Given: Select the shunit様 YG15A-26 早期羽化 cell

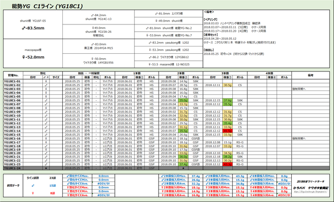Looking at the screenshot, I should (x=98, y=32).
